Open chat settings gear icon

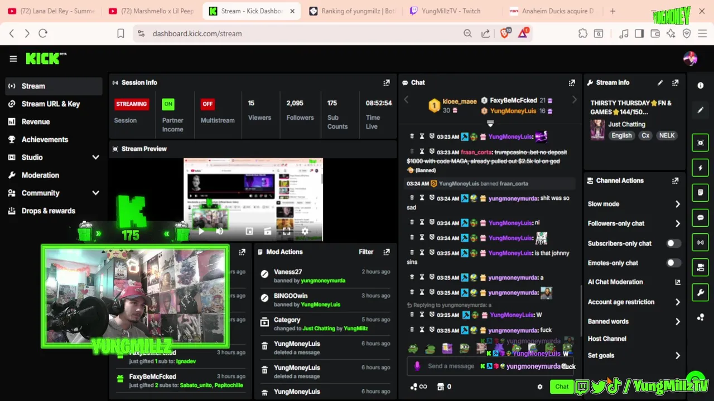539,387
